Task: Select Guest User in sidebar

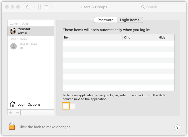Action: 31,46
